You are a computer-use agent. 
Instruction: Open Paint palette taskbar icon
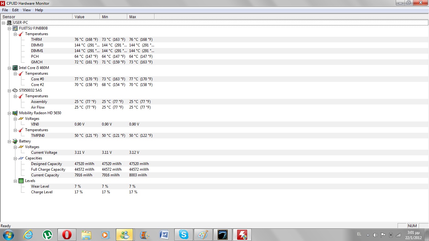pyautogui.click(x=203, y=234)
